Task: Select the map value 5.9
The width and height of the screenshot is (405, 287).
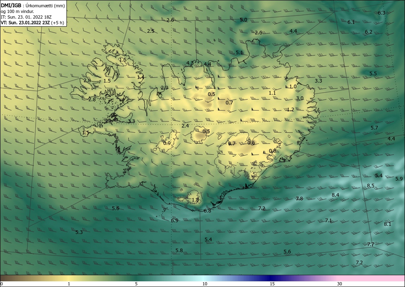Action: (399, 179)
